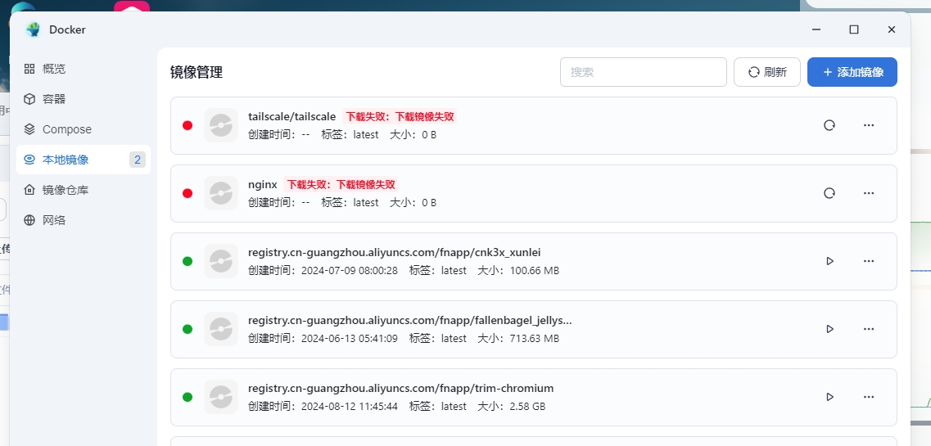This screenshot has height=446, width=931.
Task: Click the tailscale/tailscale image name
Action: click(292, 117)
